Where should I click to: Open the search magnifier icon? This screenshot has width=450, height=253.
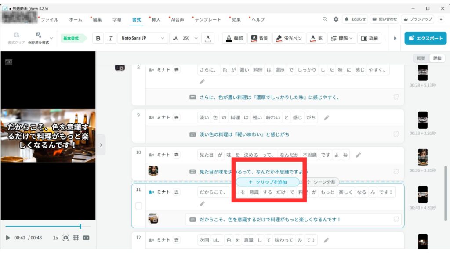325,19
